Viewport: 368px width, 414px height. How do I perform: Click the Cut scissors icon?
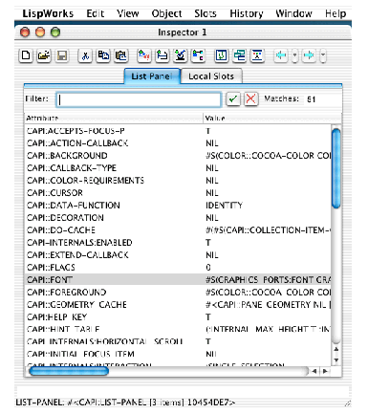(85, 55)
